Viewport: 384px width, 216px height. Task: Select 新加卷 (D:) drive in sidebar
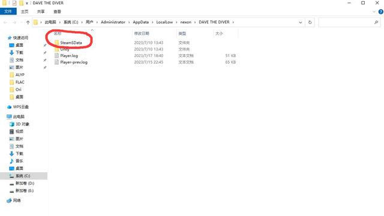tap(25, 183)
